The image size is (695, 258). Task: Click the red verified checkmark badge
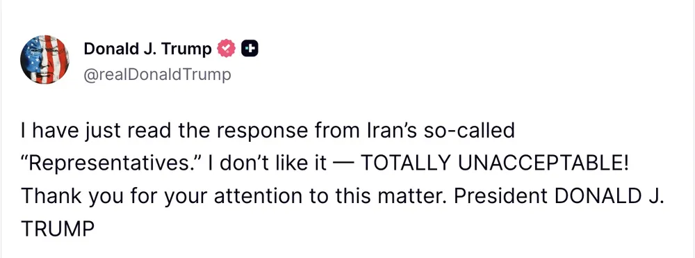pos(226,49)
